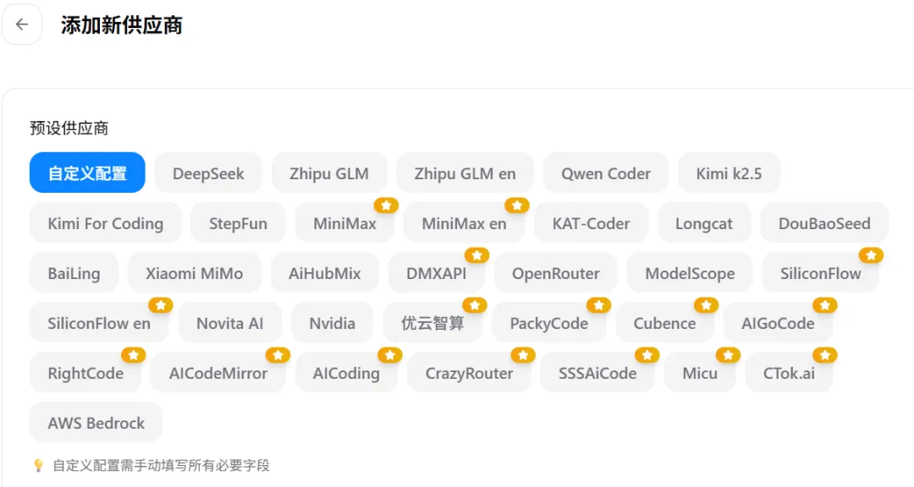Viewport: 914px width, 487px height.
Task: Click the star badge on Micu
Action: click(727, 354)
